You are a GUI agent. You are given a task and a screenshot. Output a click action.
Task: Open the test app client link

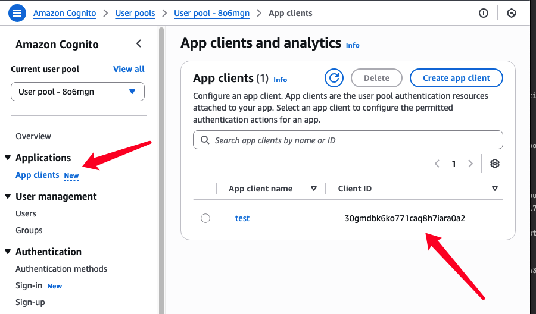(x=242, y=218)
